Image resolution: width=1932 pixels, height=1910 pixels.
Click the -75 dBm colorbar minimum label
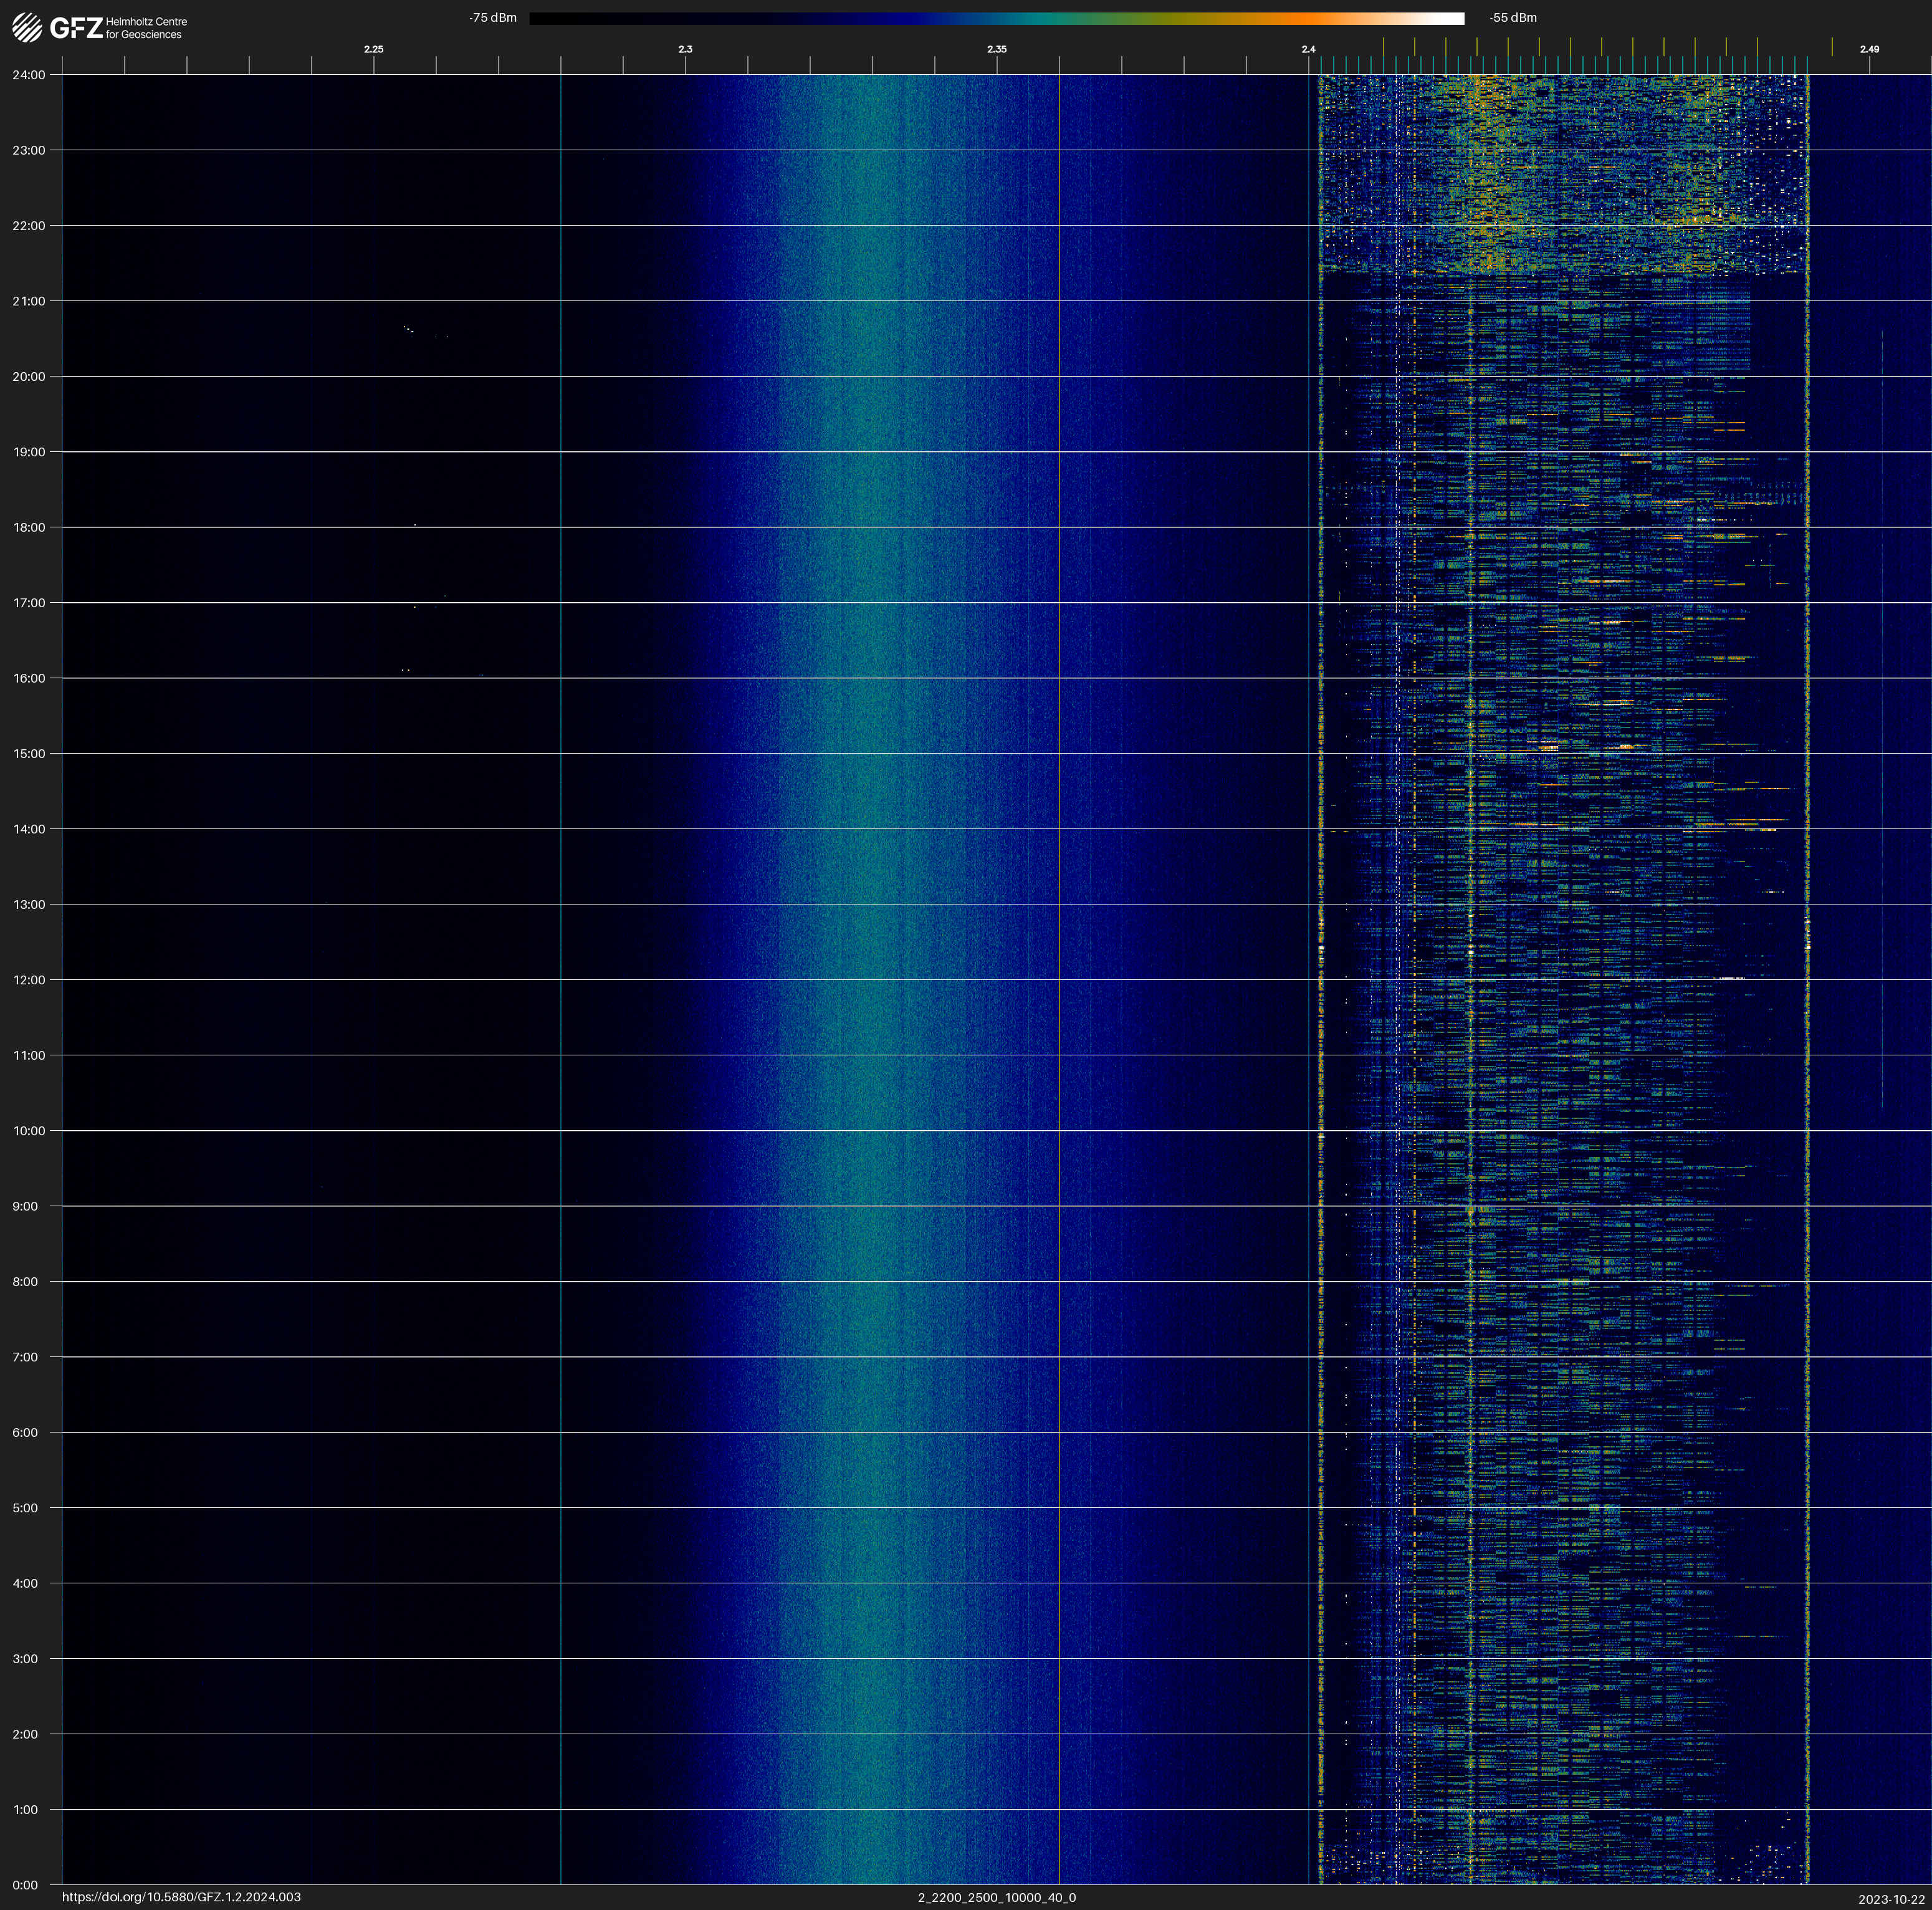click(493, 18)
